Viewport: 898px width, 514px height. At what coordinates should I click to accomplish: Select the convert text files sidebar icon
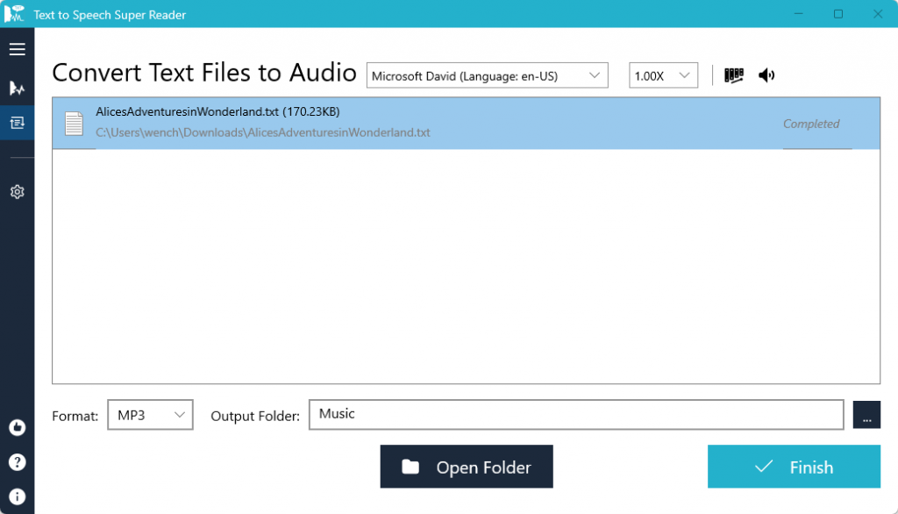[x=18, y=122]
